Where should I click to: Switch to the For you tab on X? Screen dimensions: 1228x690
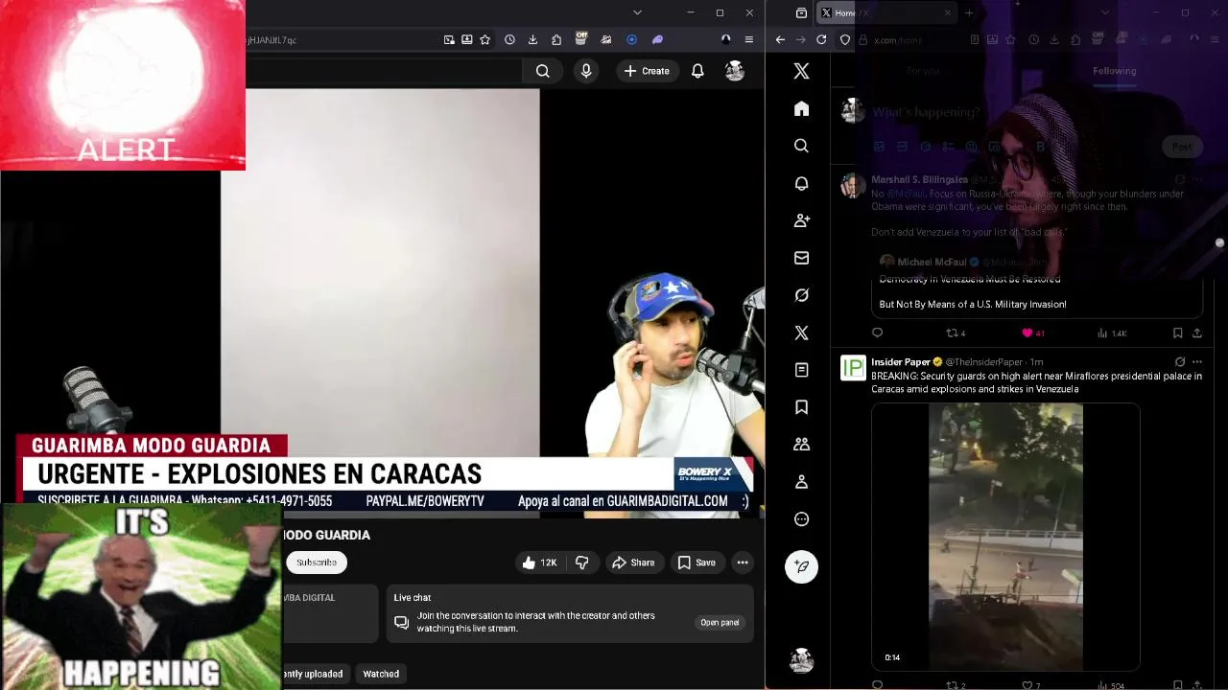click(x=923, y=71)
